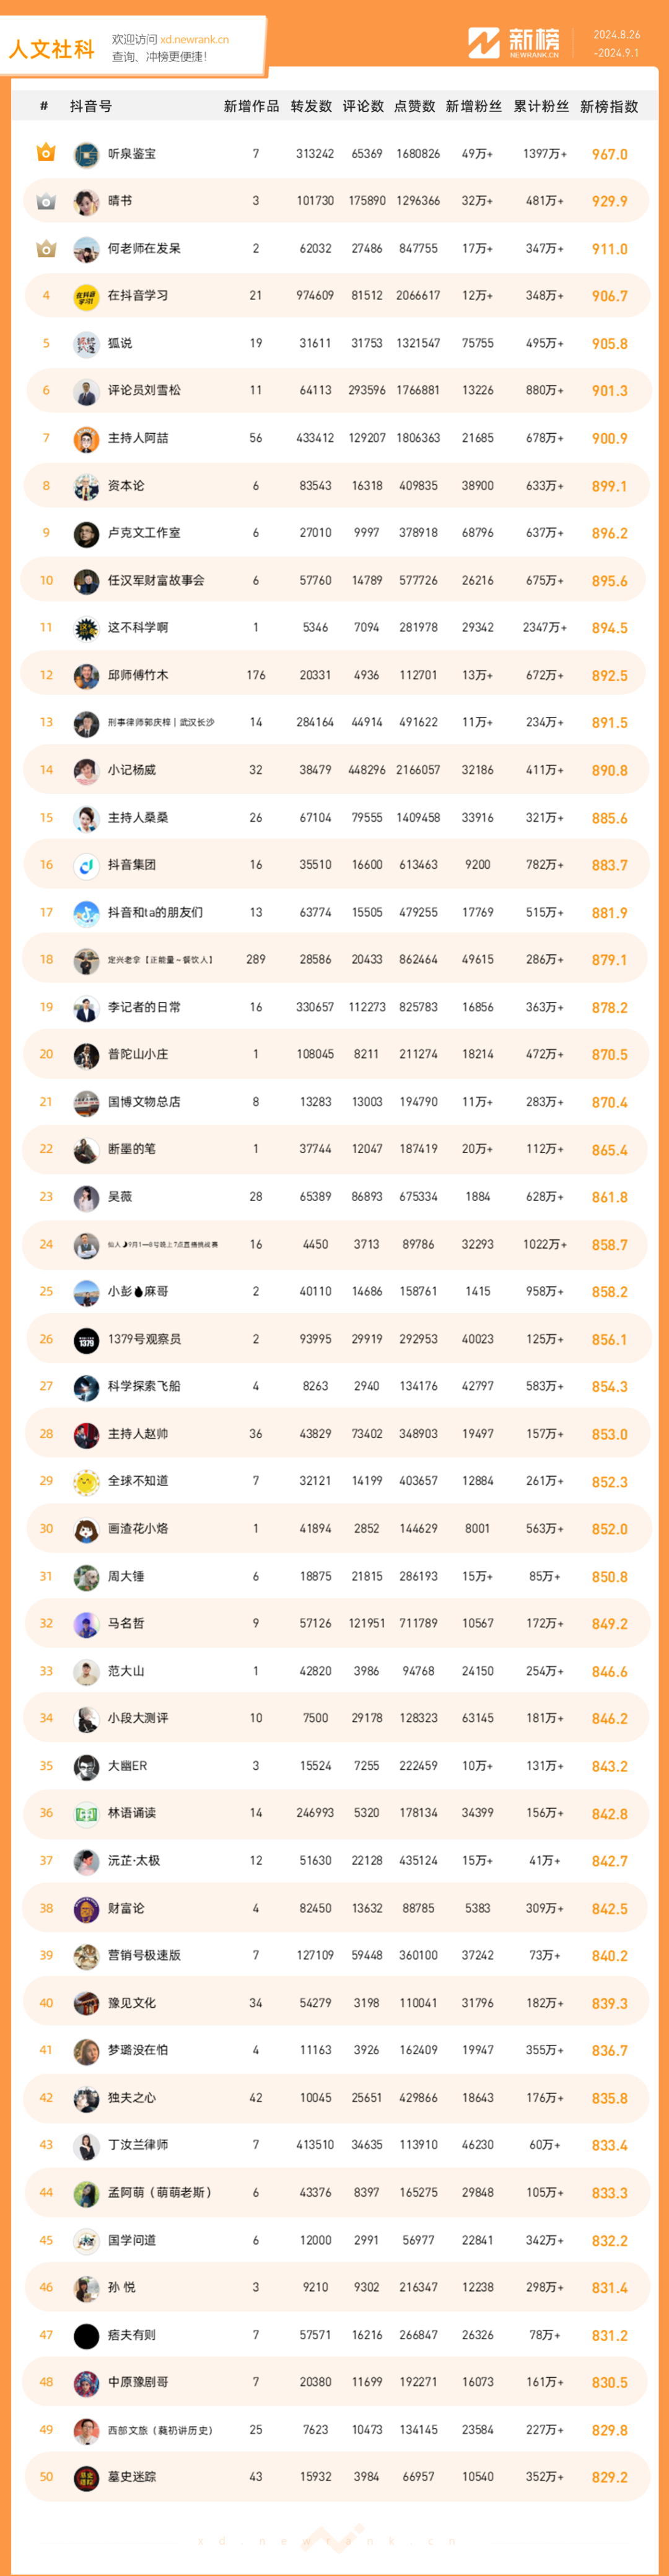The width and height of the screenshot is (669, 2576).
Task: Click the 抖音集团 logo avatar
Action: point(86,865)
